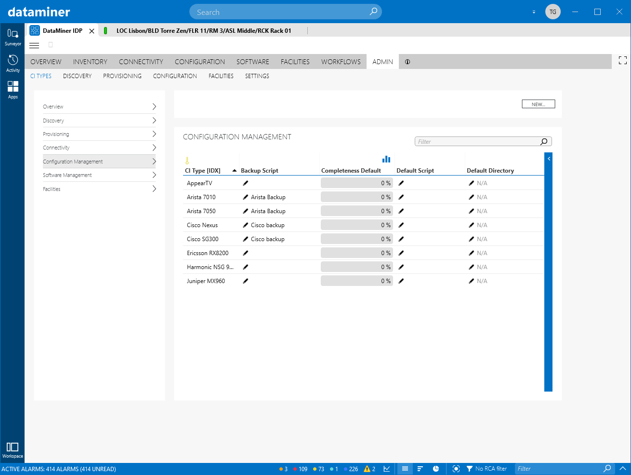Open the LOC Lisbon Rack 01 tab
This screenshot has width=631, height=475.
pos(204,31)
